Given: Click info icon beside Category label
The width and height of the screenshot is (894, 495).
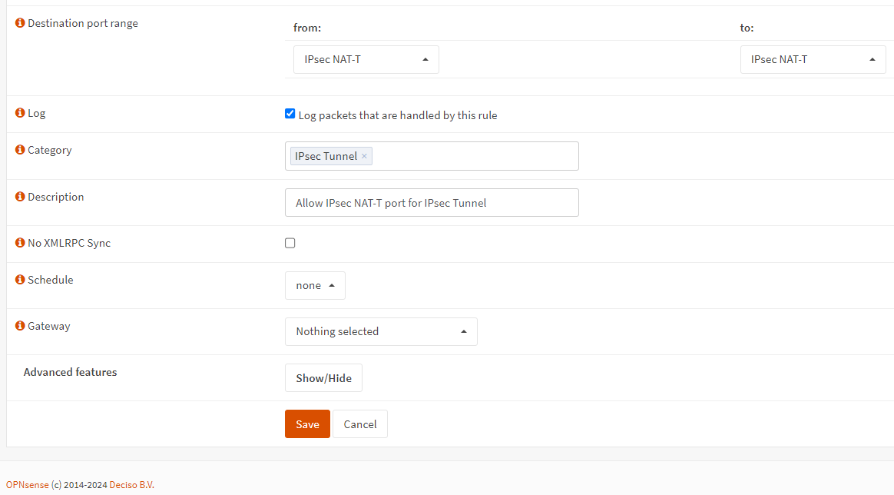Looking at the screenshot, I should click(20, 149).
